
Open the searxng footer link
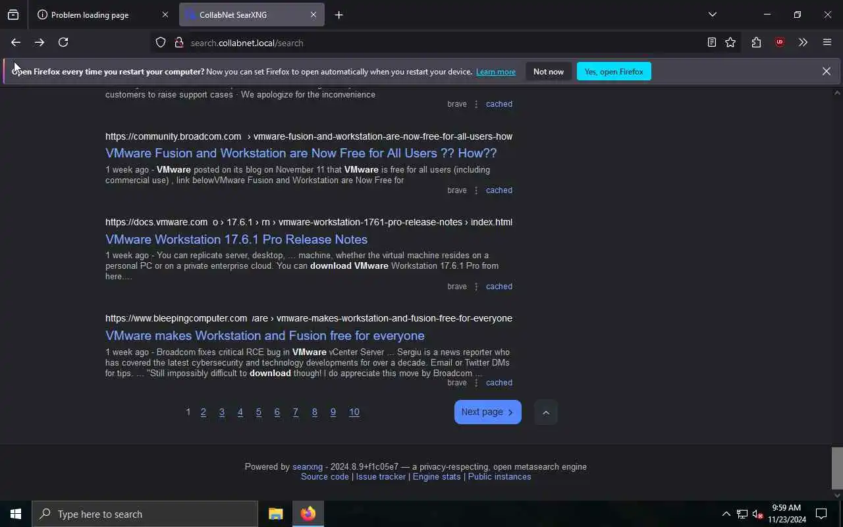(308, 467)
